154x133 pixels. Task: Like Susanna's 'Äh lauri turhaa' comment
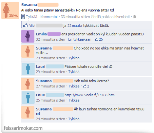[x=74, y=119]
